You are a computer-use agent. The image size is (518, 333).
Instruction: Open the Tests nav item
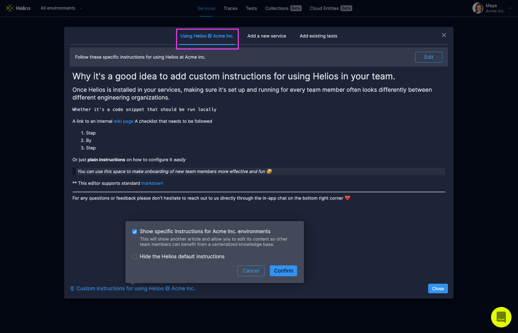coord(251,8)
